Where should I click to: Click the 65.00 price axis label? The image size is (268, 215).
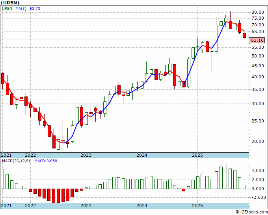[258, 32]
